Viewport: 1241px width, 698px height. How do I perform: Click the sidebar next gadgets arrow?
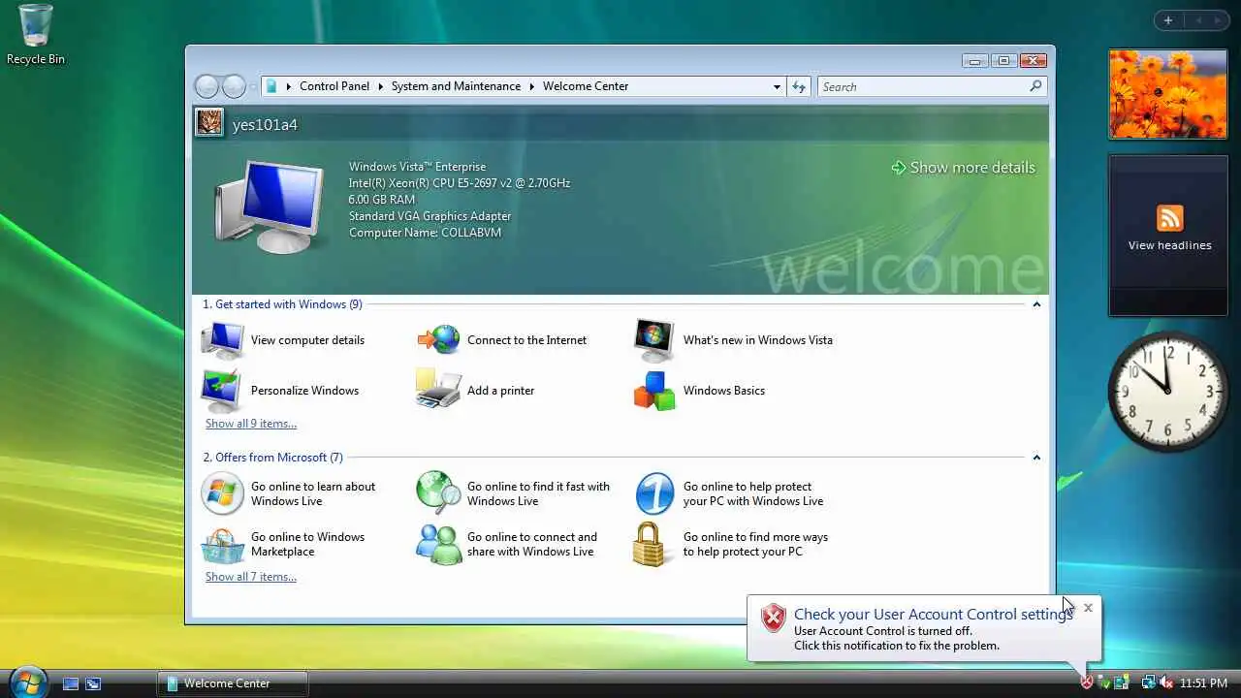point(1217,20)
